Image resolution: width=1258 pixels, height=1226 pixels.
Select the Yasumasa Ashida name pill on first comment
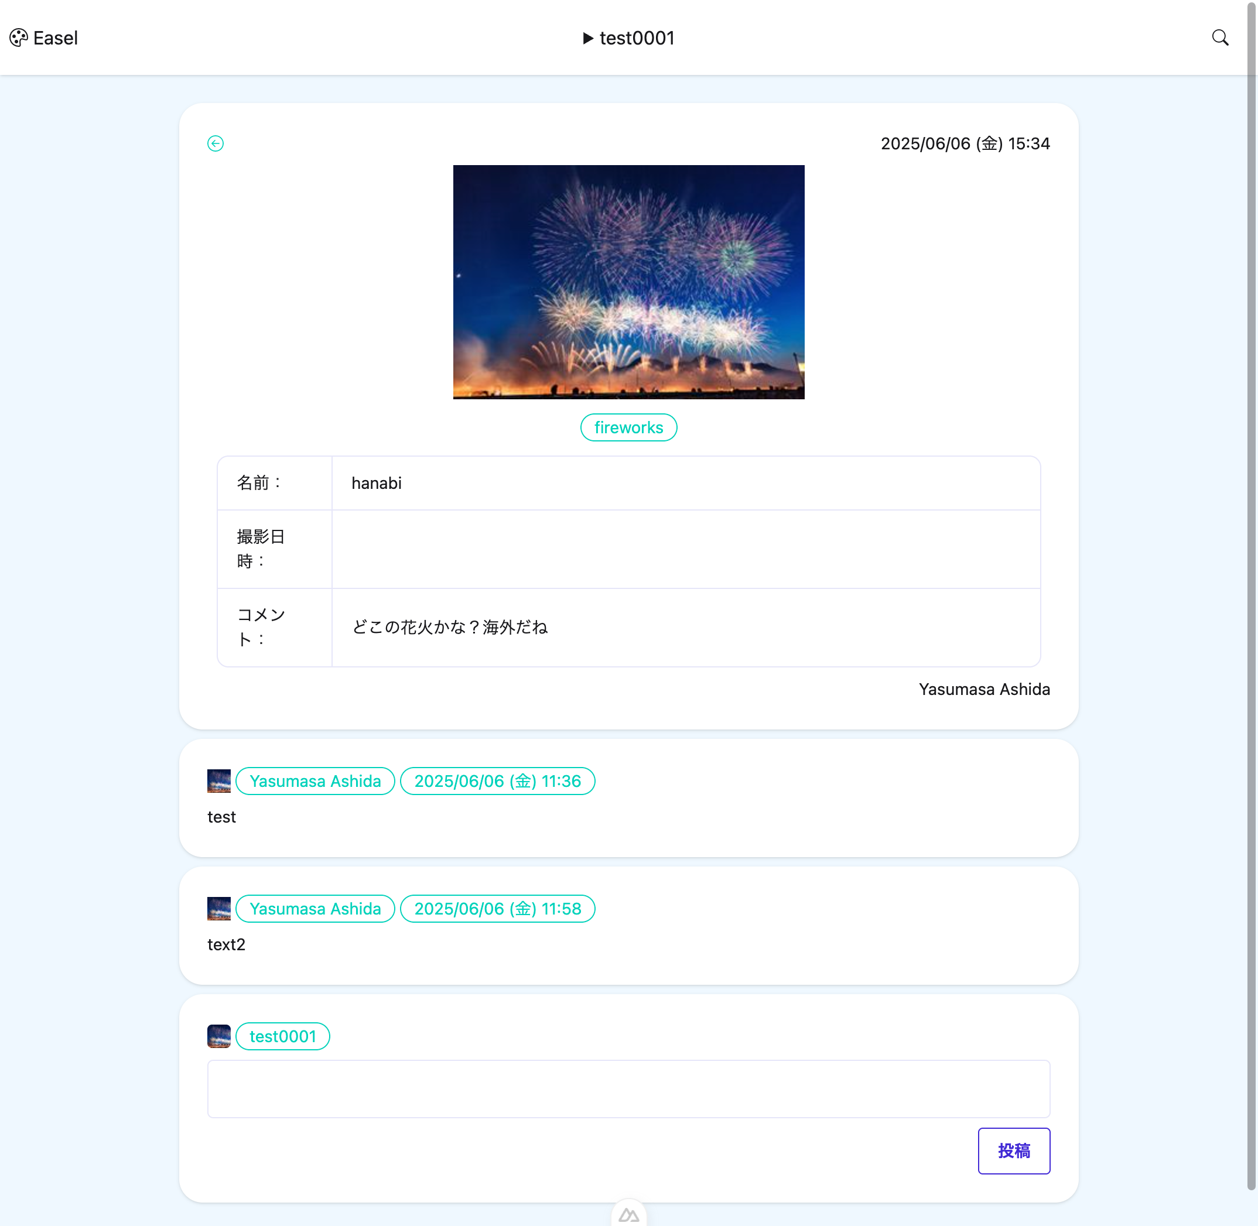[314, 780]
